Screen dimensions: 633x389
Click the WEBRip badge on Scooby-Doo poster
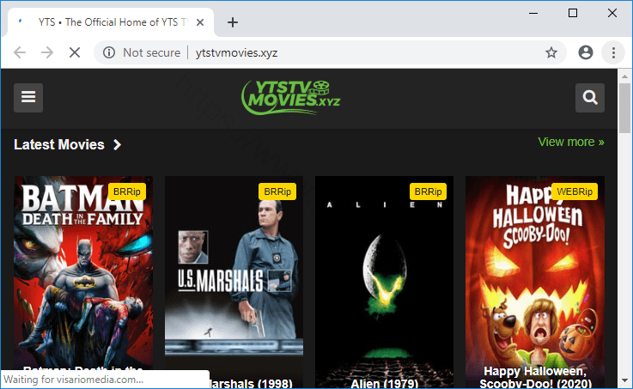(x=575, y=191)
